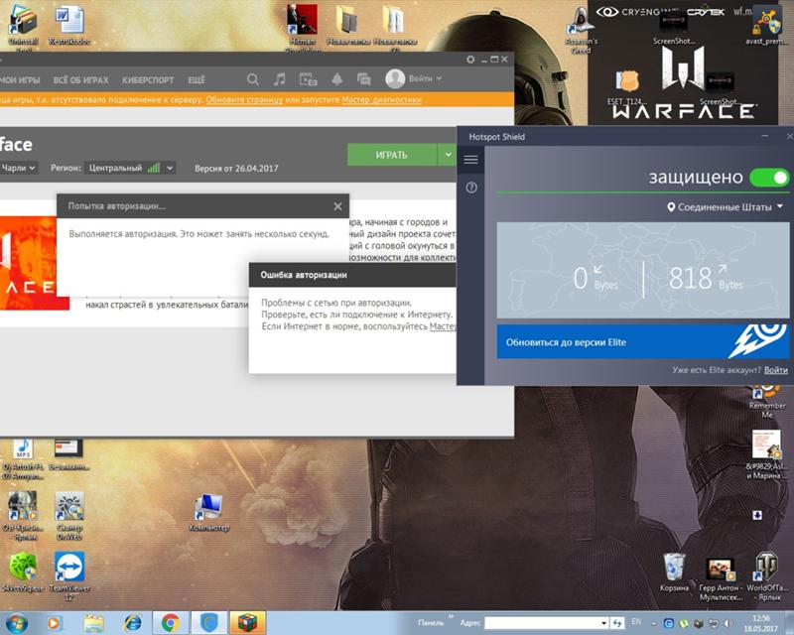Open the Hitman shortcut on desktop
This screenshot has height=635, width=794.
tap(303, 27)
